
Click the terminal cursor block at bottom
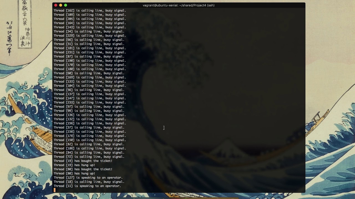tap(55, 190)
